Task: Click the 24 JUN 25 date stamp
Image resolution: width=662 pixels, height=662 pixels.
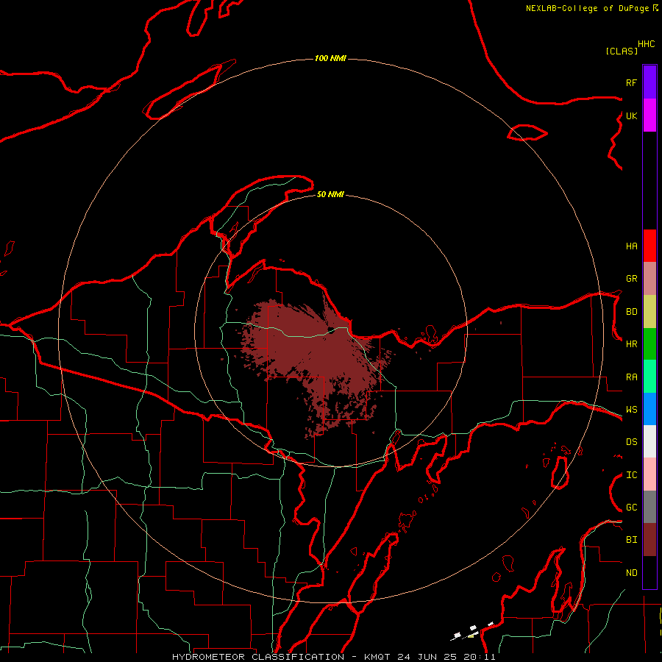Action: pyautogui.click(x=427, y=657)
